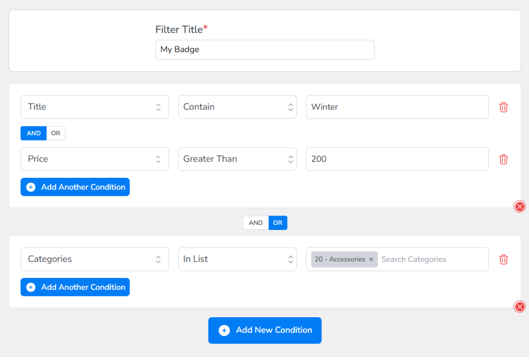Image resolution: width=529 pixels, height=357 pixels.
Task: Open the Categories field dropdown
Action: (95, 259)
